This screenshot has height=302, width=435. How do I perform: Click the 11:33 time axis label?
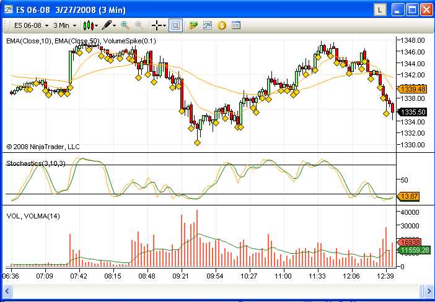pyautogui.click(x=317, y=276)
